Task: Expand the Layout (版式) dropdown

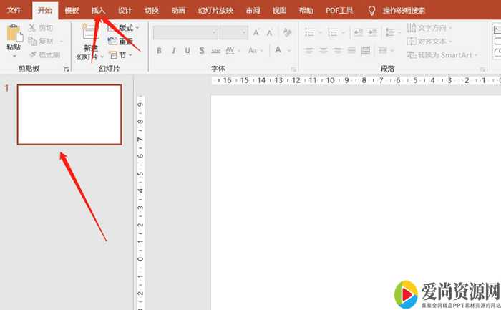Action: (124, 28)
